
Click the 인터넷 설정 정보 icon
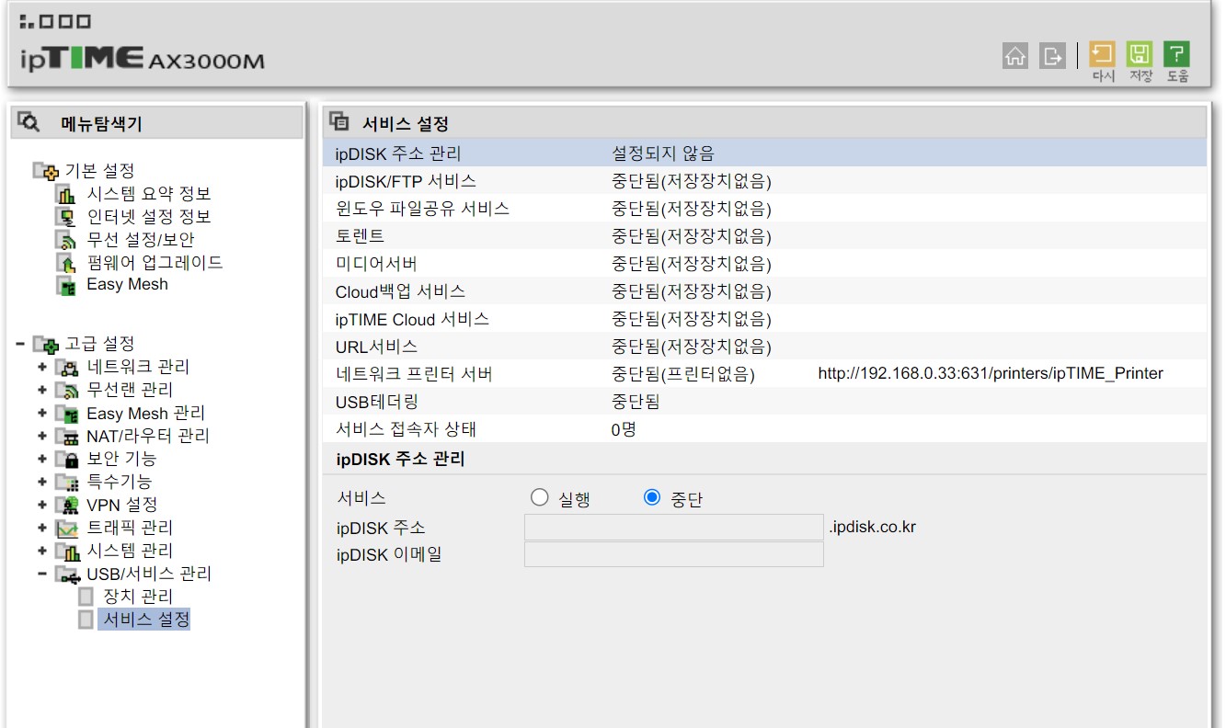click(x=66, y=217)
